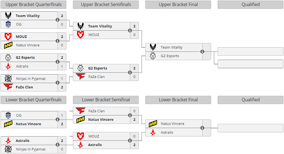Image resolution: width=284 pixels, height=154 pixels.
Task: Open info icon for Upper Bracket Final match
Action: click(202, 52)
